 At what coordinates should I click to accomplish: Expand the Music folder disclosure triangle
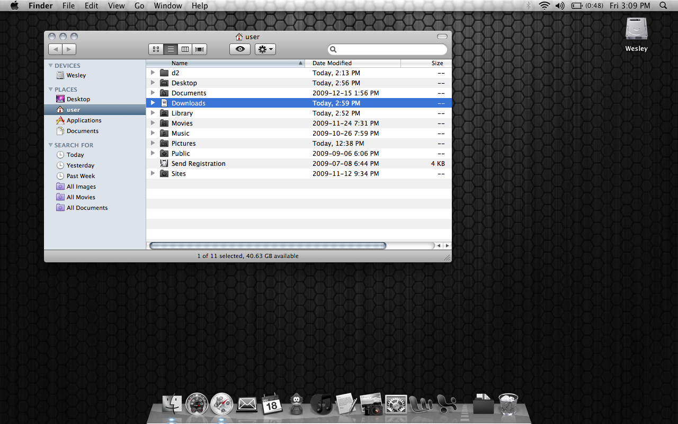coord(153,133)
